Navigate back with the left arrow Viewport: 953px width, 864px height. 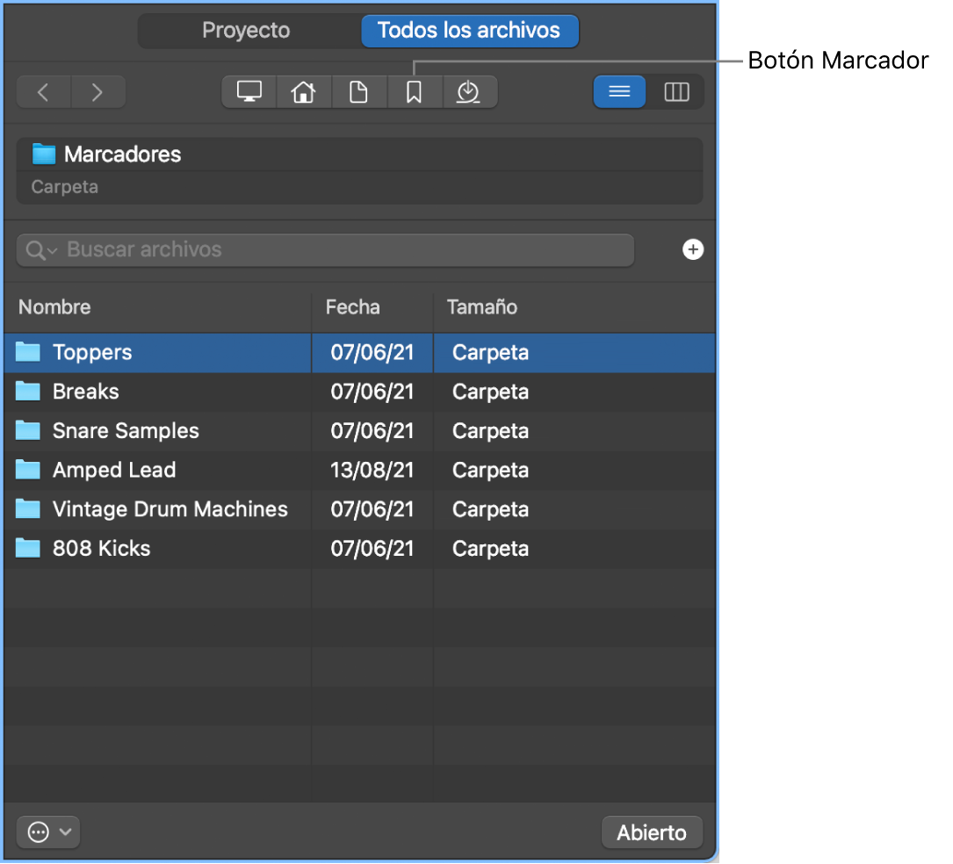pos(43,91)
